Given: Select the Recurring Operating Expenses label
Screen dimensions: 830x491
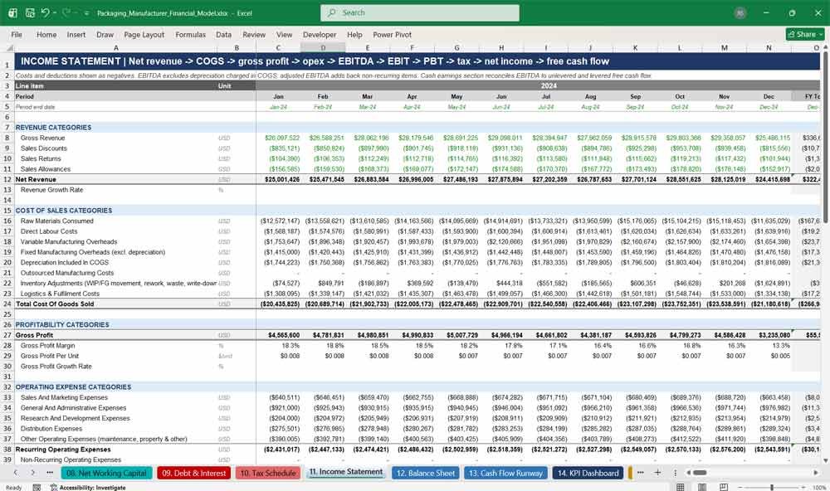Looking at the screenshot, I should tap(63, 450).
